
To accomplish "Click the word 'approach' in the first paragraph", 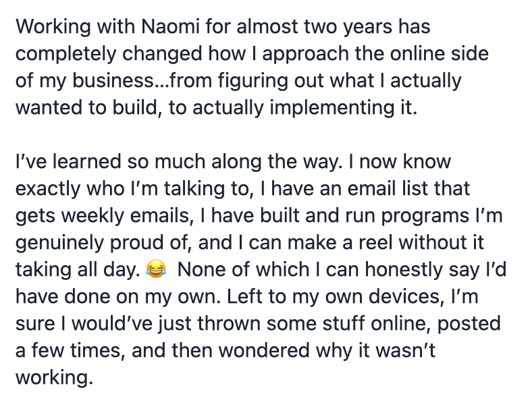I will coord(305,54).
